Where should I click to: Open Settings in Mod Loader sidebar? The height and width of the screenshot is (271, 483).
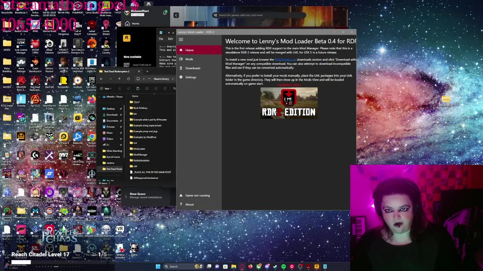pos(199,77)
